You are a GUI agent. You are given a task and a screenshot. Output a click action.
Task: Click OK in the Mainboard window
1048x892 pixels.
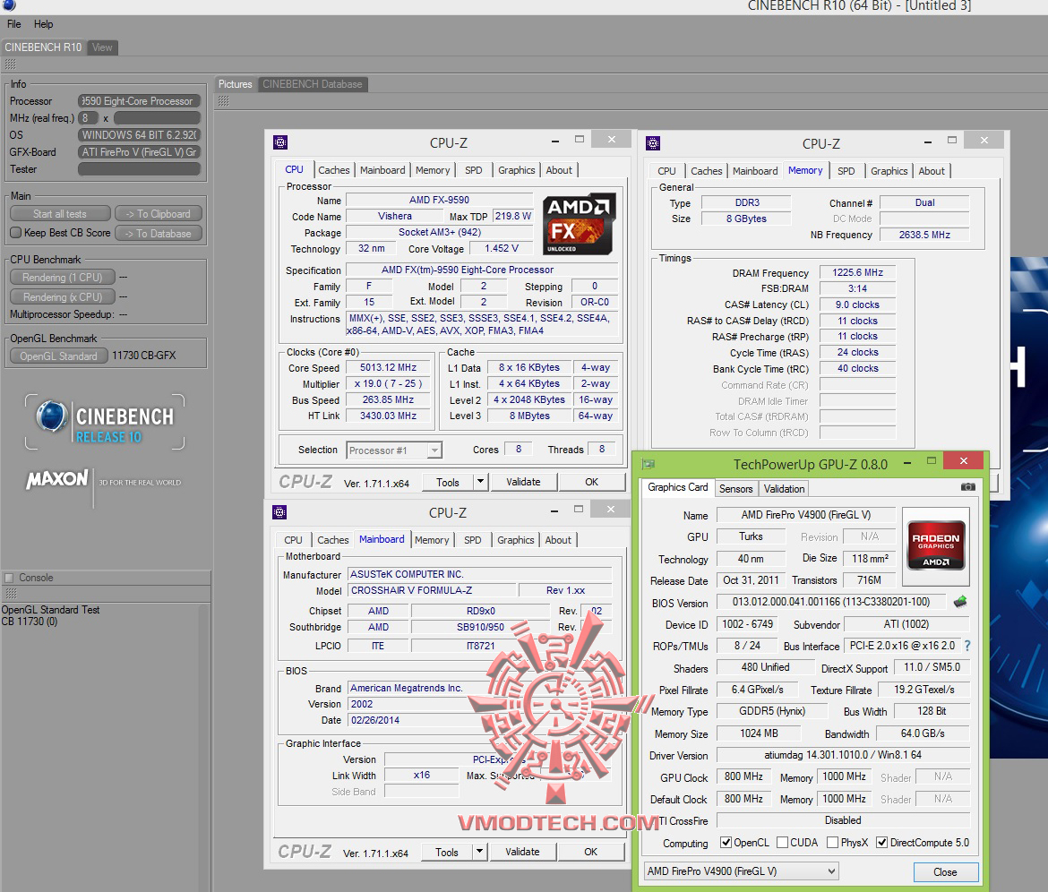tap(591, 852)
